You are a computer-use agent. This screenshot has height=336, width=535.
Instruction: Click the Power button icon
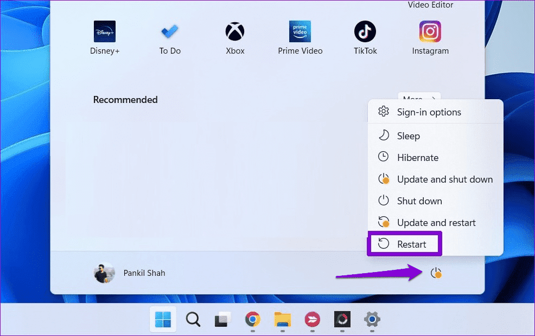click(436, 273)
